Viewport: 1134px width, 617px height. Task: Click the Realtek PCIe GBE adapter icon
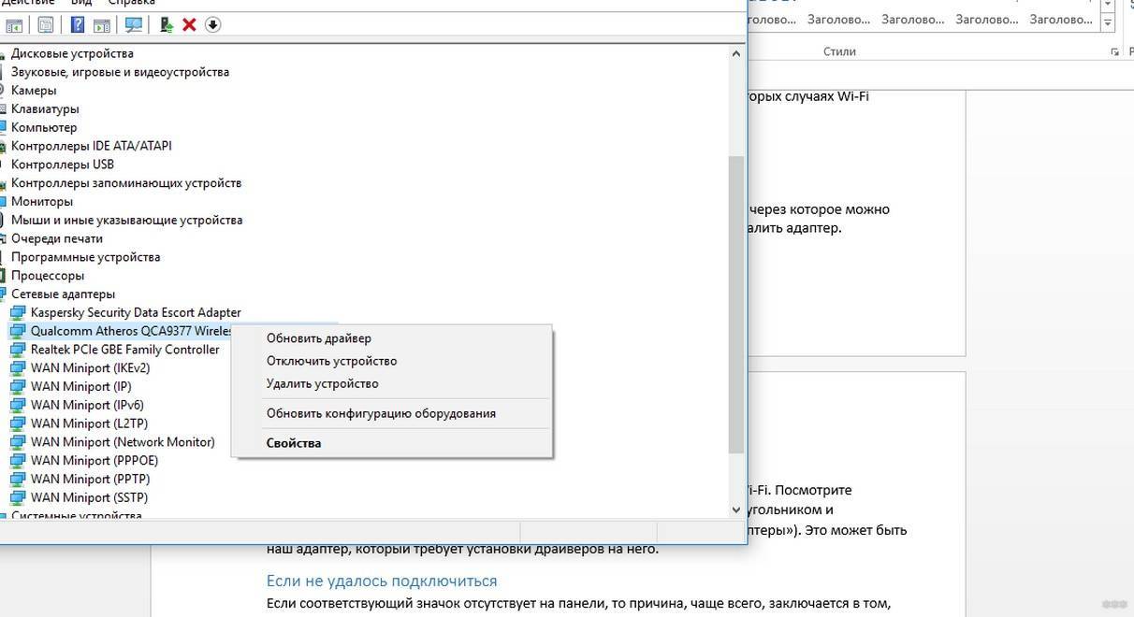[x=18, y=350]
